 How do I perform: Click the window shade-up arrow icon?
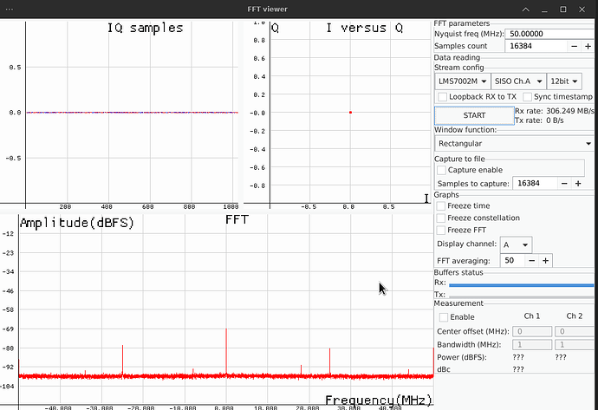528,9
